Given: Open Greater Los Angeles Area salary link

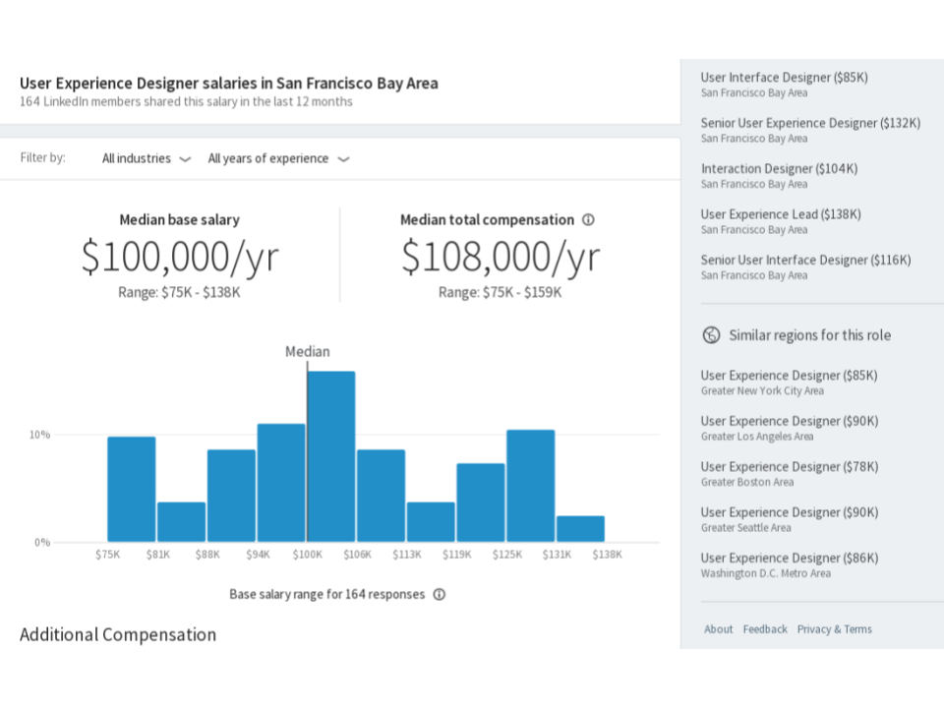Looking at the screenshot, I should tap(790, 428).
